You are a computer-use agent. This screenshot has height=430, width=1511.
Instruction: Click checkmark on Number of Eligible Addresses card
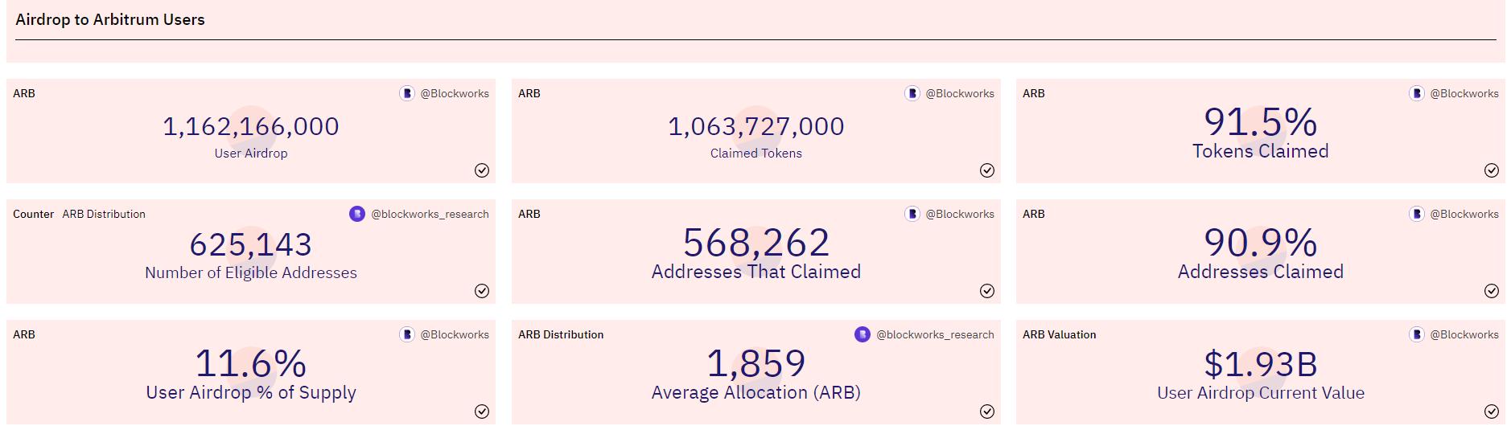point(481,291)
